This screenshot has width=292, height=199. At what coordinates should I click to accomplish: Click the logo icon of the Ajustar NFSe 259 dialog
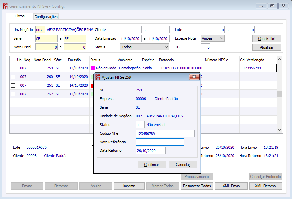(x=98, y=77)
